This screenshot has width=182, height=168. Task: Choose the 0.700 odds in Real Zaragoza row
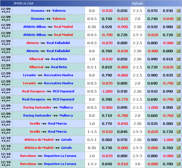pos(107,99)
